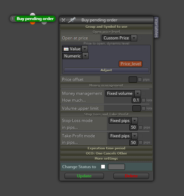Click the orange output connector of the block

click(33, 23)
